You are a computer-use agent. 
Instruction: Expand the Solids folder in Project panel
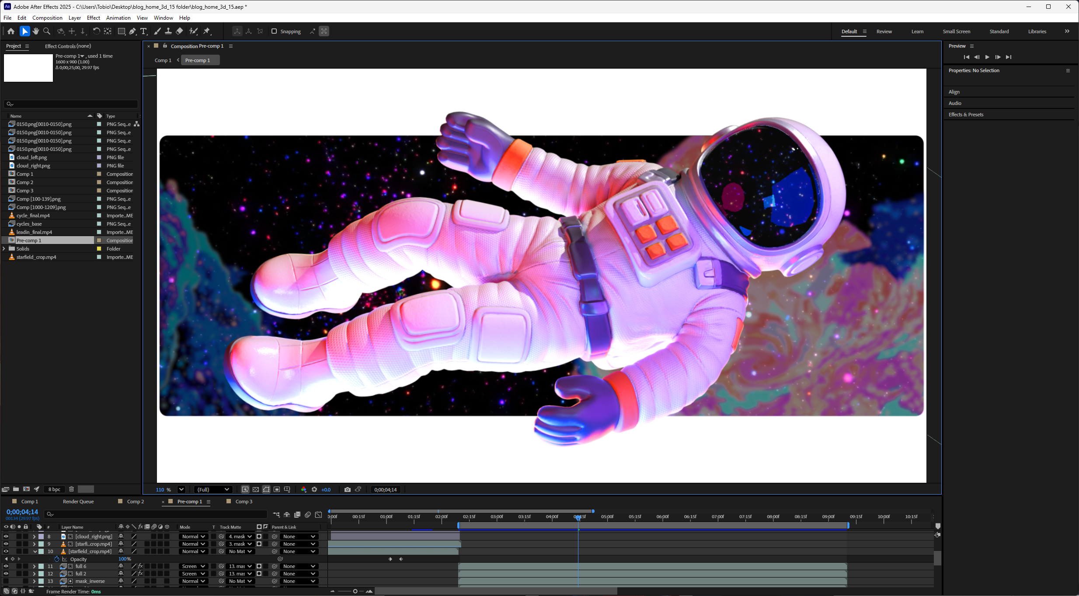(x=4, y=249)
